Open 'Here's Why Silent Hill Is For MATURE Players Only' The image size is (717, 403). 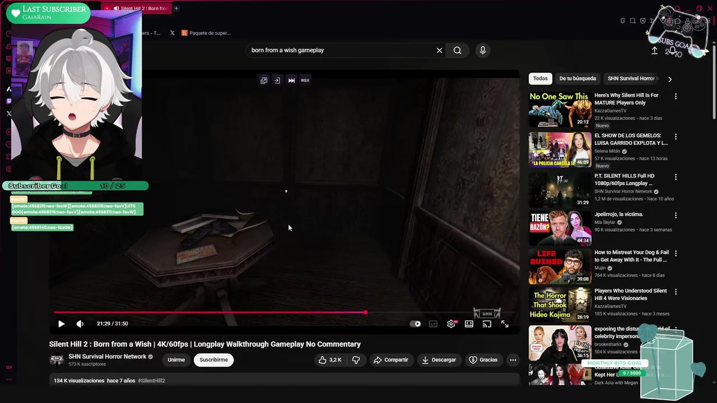pos(626,99)
